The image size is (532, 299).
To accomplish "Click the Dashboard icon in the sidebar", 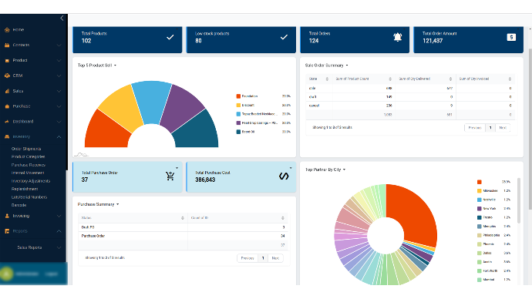I will [7, 121].
